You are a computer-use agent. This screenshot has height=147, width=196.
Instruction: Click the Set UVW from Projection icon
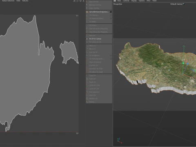87,12
